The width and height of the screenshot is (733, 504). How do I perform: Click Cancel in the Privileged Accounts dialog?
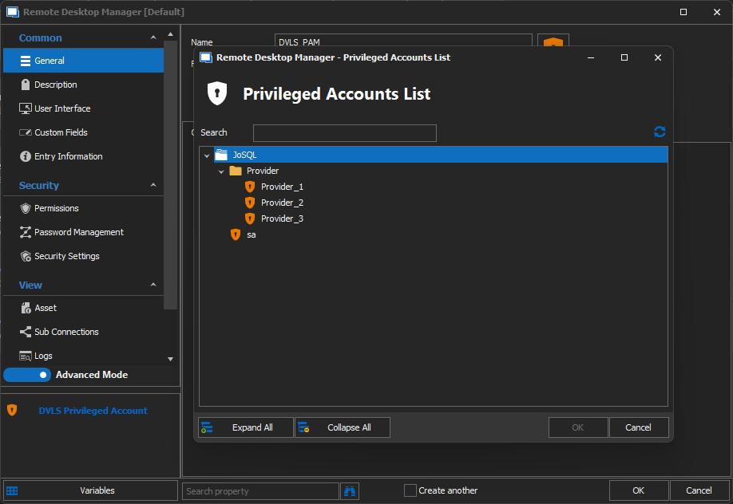(638, 427)
